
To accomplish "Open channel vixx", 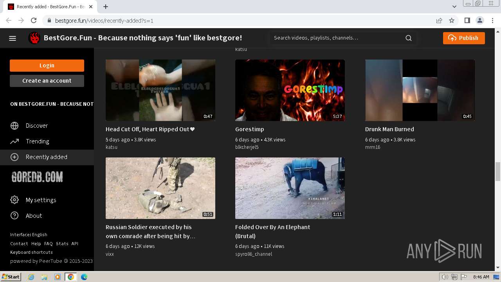I will pos(110,254).
